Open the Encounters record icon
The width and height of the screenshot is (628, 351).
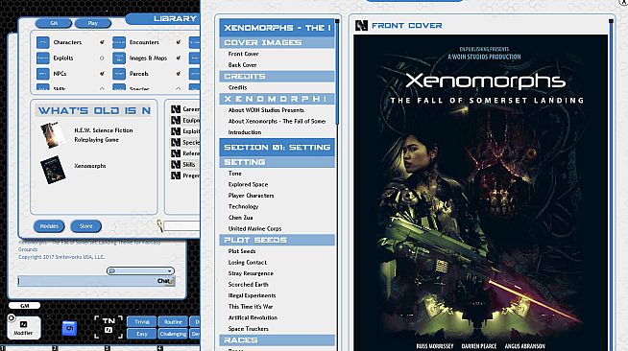(x=119, y=42)
